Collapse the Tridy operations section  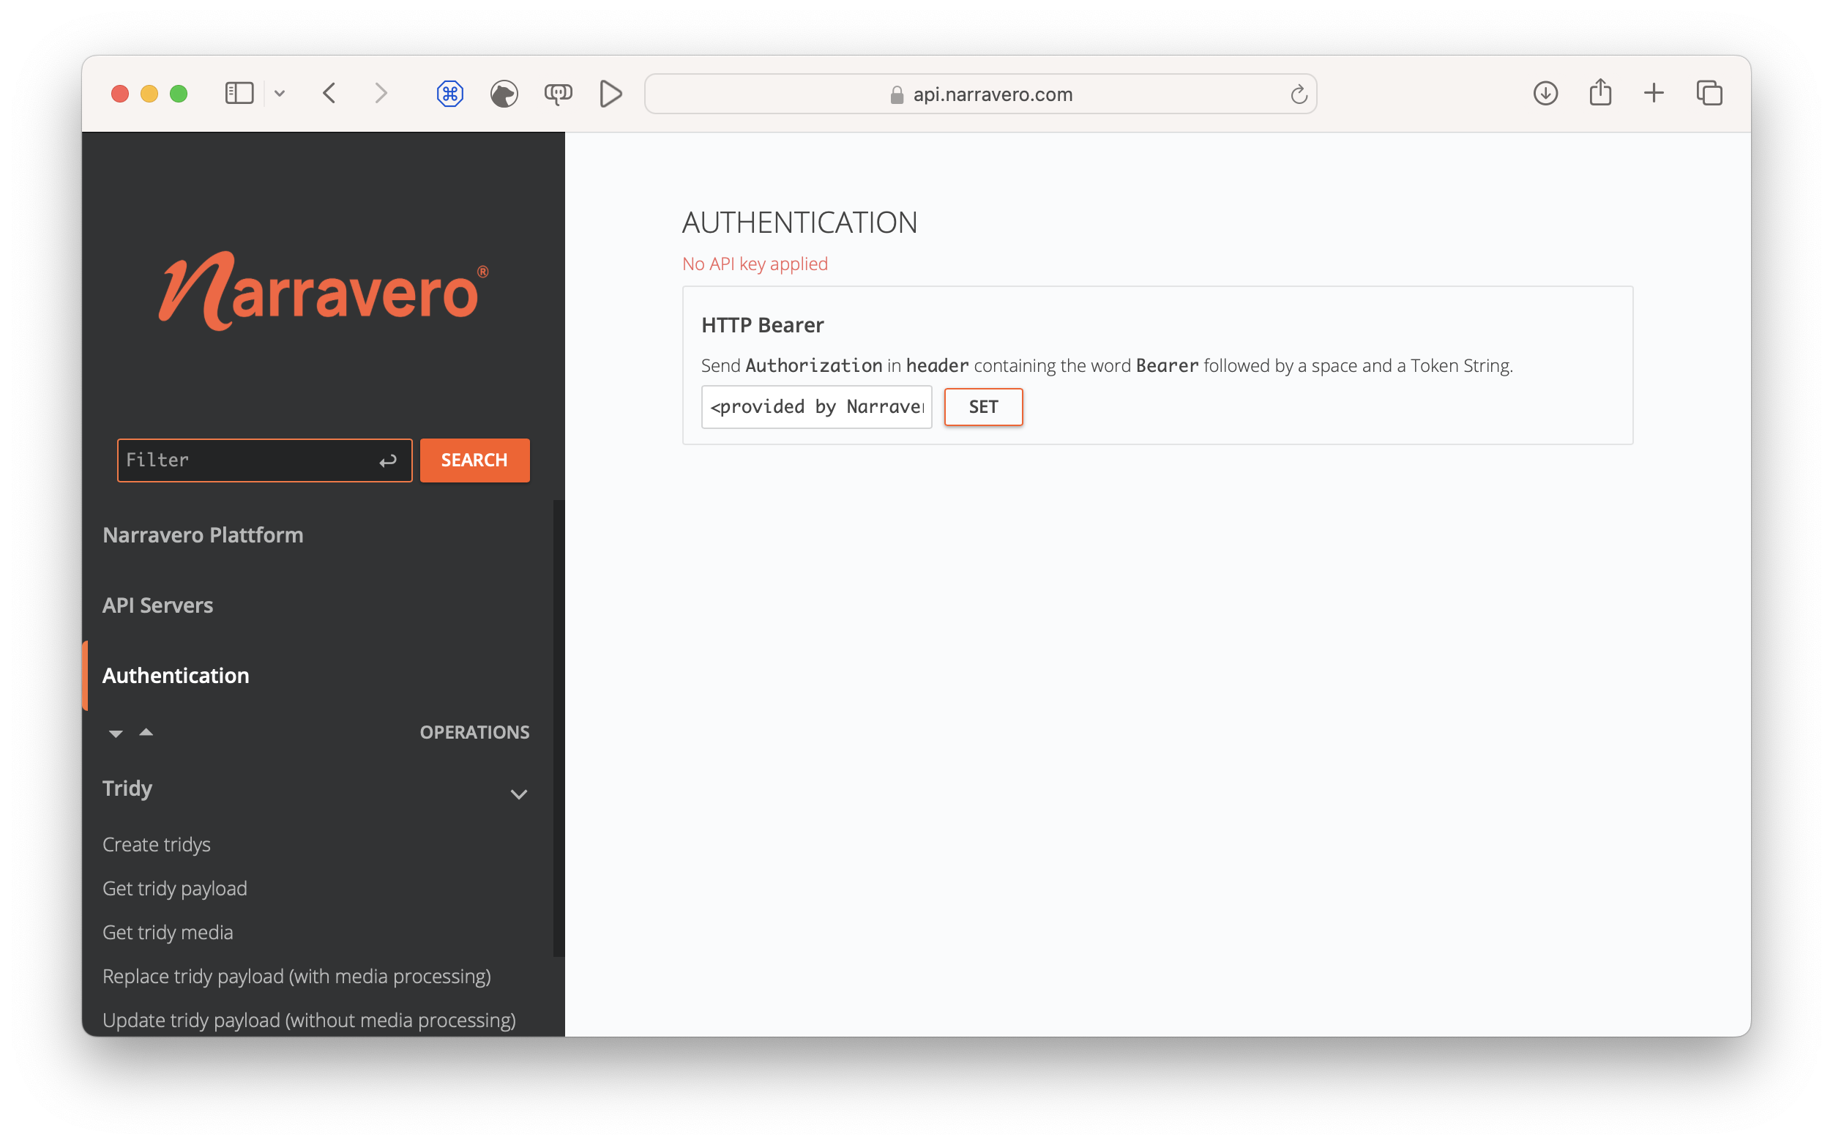520,794
